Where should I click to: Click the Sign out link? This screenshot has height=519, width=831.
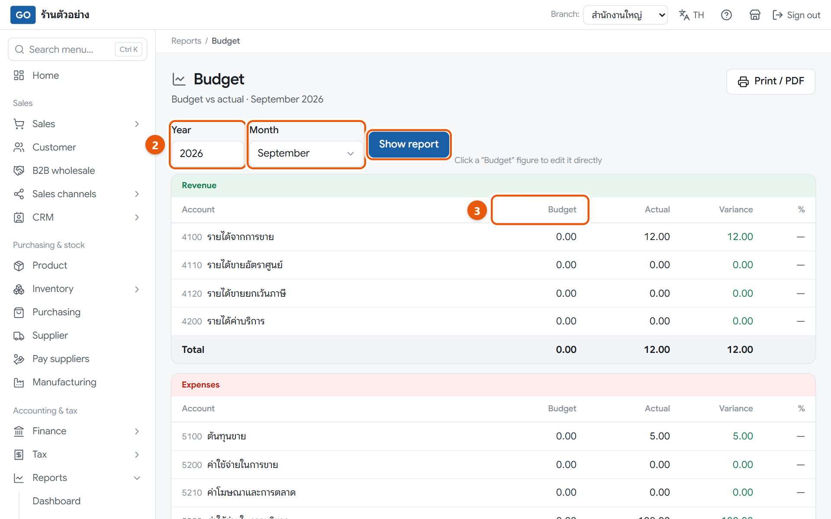point(796,15)
